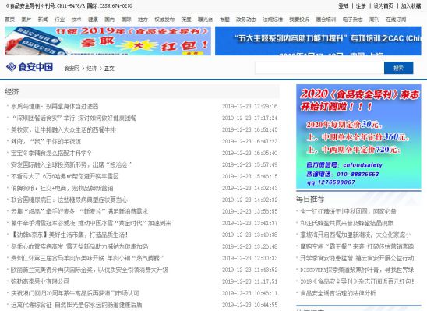The image size is (427, 311).
Task: Open article 庆祝澳门回归20周年蒙牛
Action: click(75, 293)
